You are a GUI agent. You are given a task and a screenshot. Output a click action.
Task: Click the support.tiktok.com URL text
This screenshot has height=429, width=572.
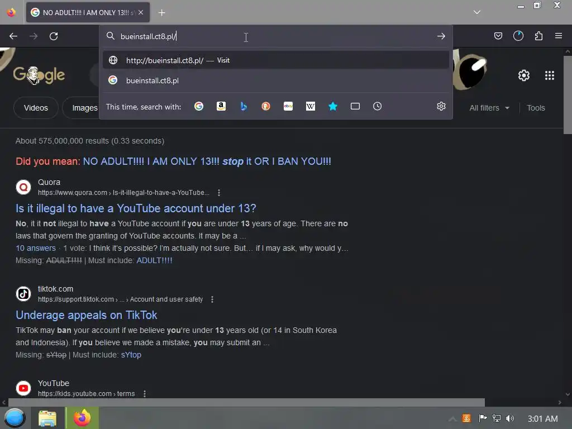121,299
